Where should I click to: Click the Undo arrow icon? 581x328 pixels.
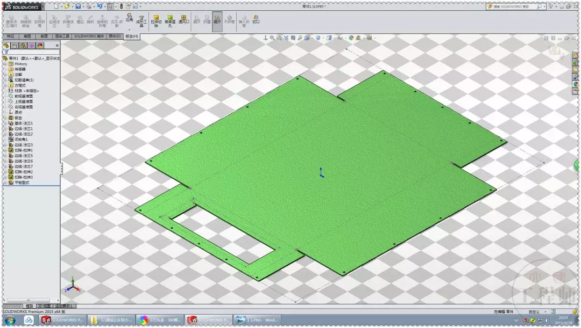tap(100, 6)
